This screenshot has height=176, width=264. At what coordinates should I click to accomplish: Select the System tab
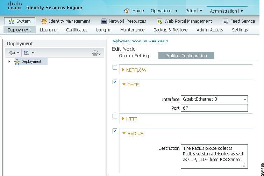coord(20,21)
